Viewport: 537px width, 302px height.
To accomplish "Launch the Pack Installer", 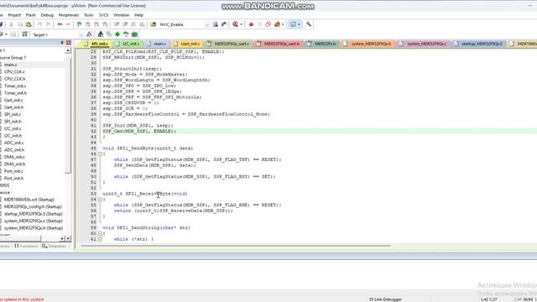I will tap(134, 34).
